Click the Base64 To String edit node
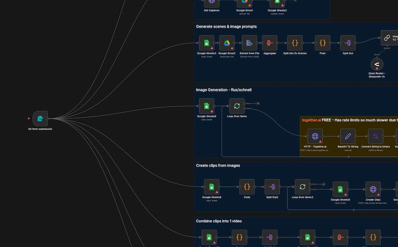This screenshot has width=398, height=247. (348, 136)
